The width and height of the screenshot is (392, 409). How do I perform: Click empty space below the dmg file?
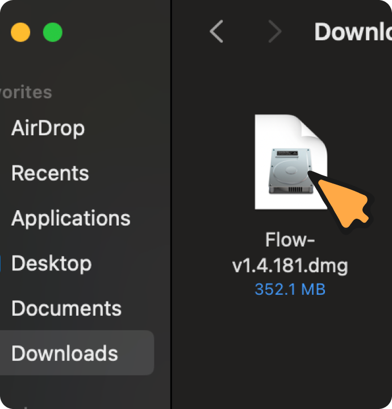(x=282, y=352)
